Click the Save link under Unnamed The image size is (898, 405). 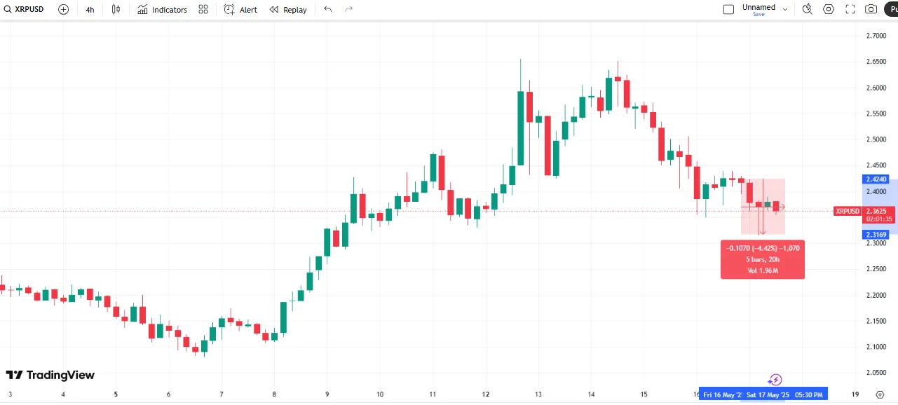[758, 14]
